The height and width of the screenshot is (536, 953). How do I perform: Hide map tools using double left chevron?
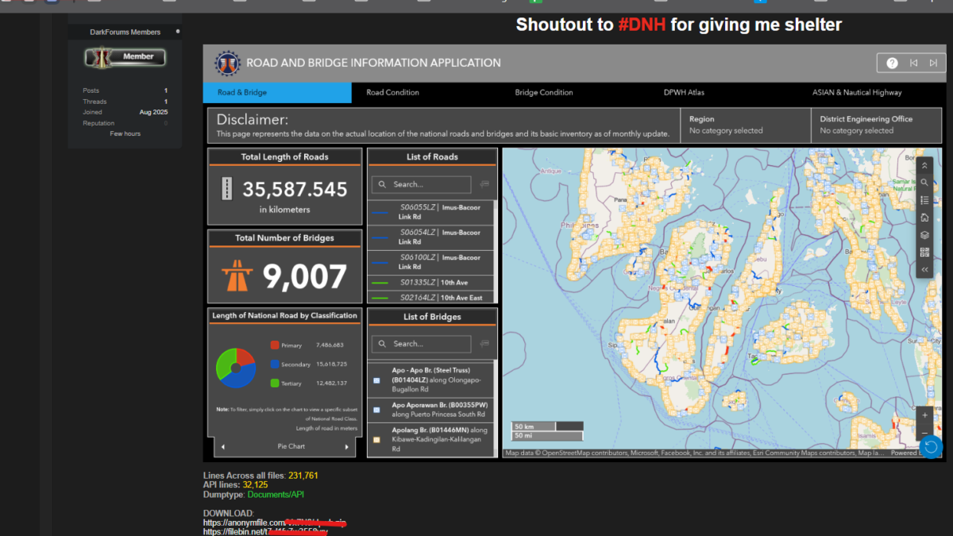924,270
